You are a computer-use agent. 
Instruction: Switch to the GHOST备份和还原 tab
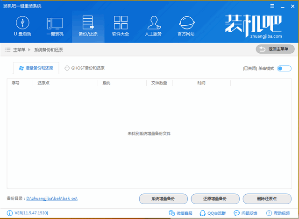tap(85, 68)
